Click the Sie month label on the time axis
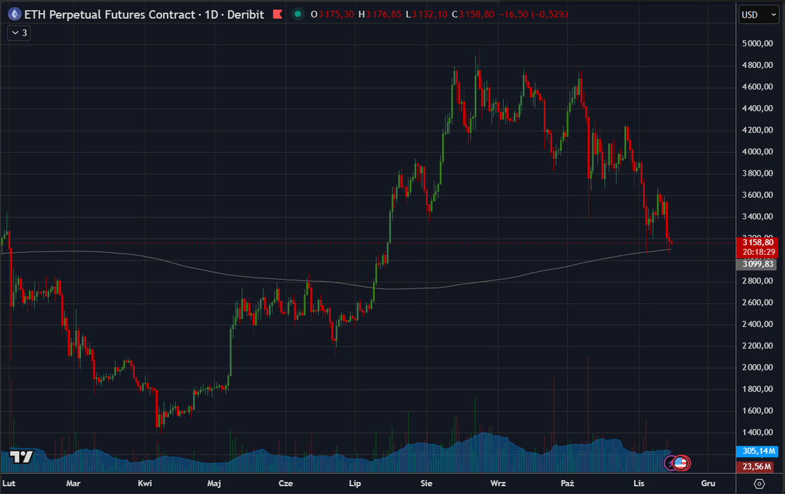The image size is (785, 494). 427,484
